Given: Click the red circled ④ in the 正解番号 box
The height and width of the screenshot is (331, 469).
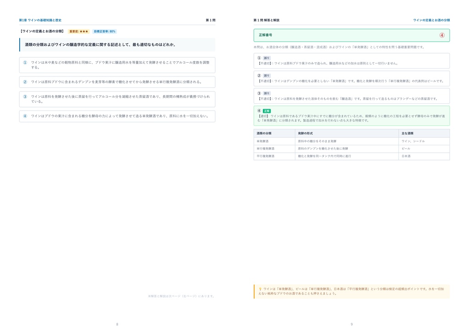Looking at the screenshot, I should point(442,35).
